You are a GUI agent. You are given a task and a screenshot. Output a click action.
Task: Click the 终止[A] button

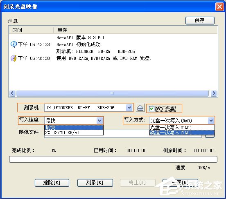click(x=138, y=183)
